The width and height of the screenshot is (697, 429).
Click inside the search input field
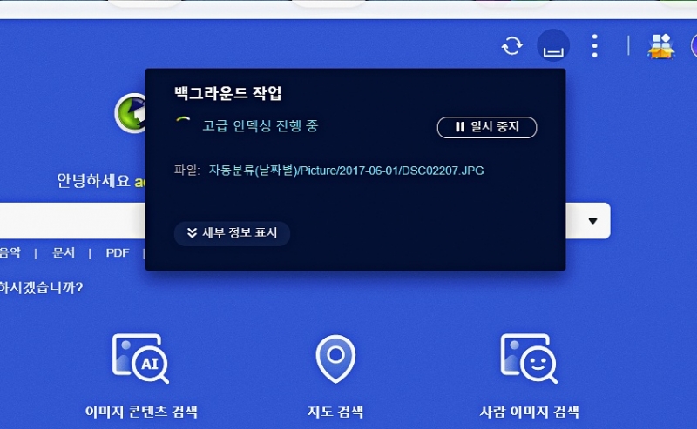coord(70,221)
